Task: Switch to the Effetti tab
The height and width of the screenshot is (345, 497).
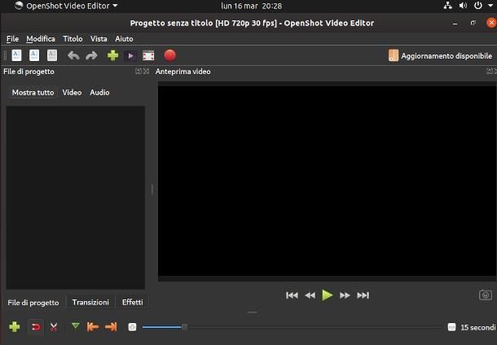Action: [x=133, y=302]
